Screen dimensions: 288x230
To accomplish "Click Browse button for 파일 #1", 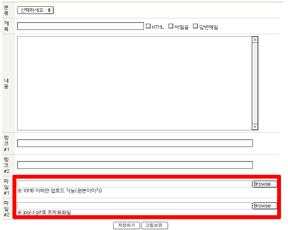I will click(264, 184).
